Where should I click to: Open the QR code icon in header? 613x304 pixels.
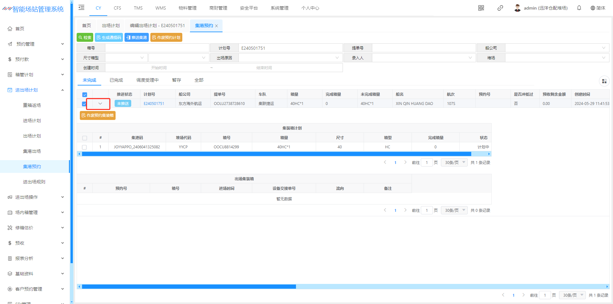point(481,8)
